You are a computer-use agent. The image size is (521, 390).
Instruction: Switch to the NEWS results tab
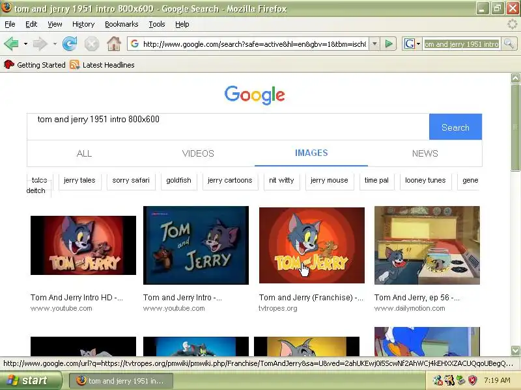[x=425, y=153]
